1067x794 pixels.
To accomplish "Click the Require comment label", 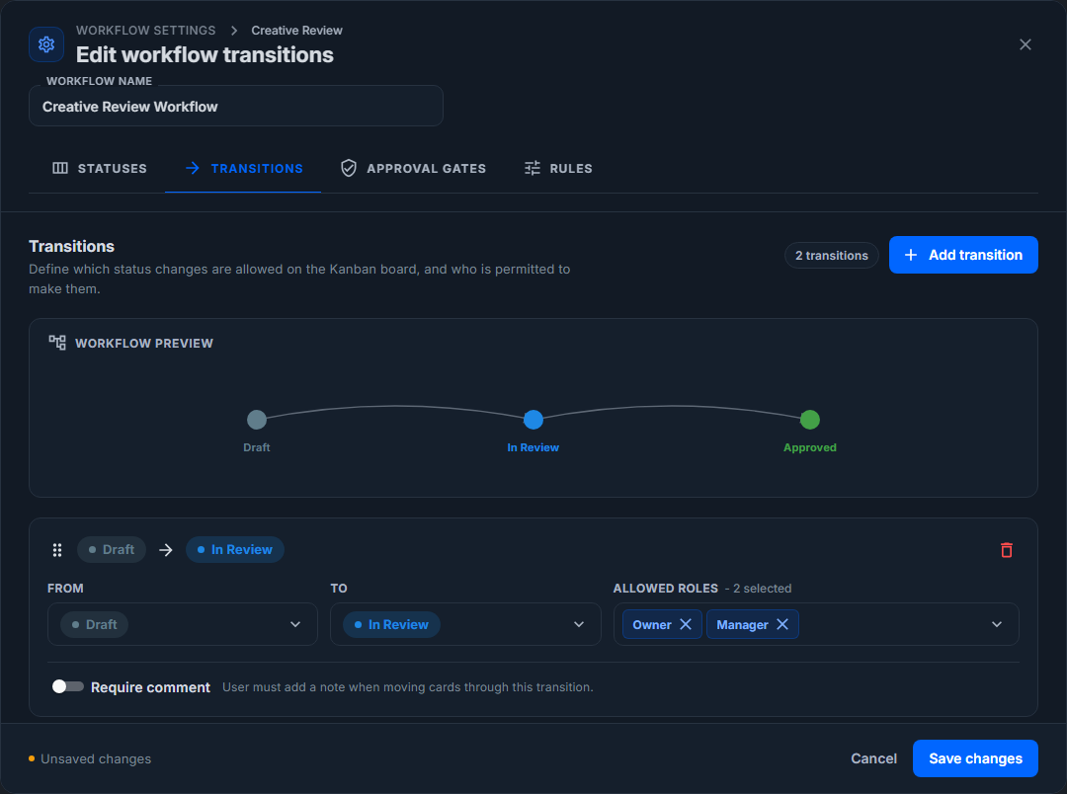I will [x=150, y=687].
